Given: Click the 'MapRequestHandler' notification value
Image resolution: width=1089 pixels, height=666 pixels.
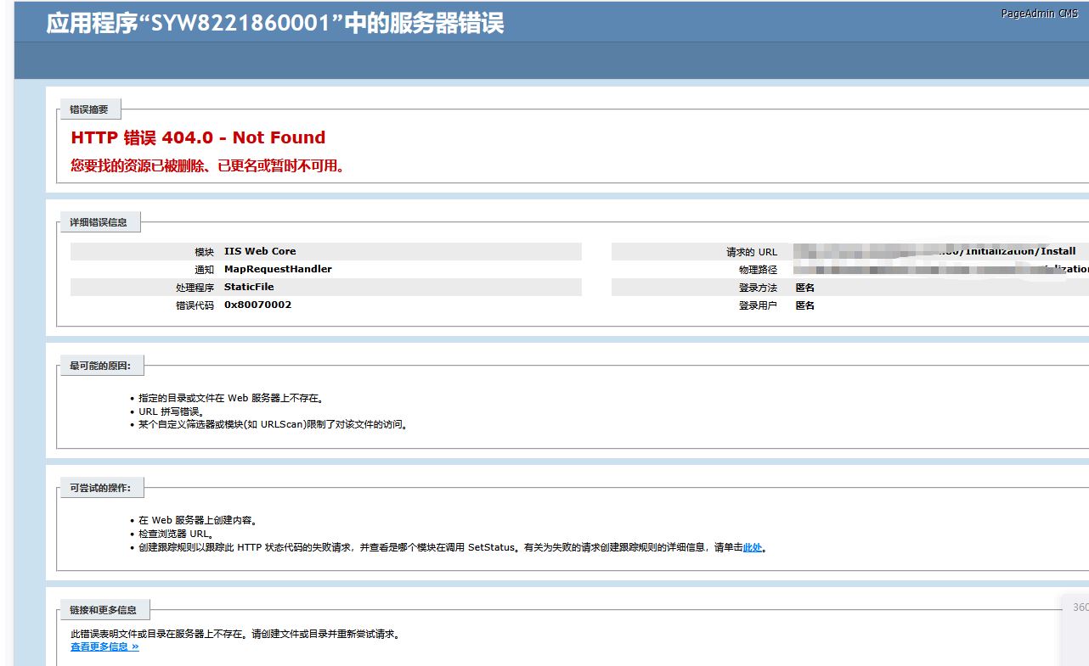Looking at the screenshot, I should (278, 270).
